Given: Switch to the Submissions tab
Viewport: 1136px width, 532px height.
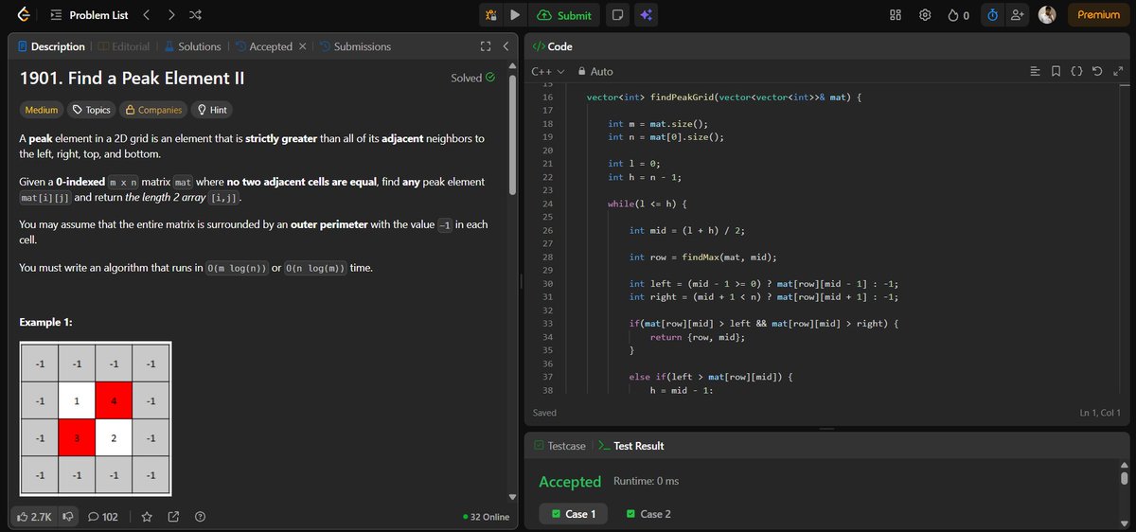Looking at the screenshot, I should [355, 46].
